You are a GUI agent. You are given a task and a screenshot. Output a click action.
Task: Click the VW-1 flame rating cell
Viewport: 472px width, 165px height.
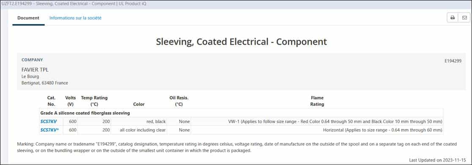[x=317, y=122]
